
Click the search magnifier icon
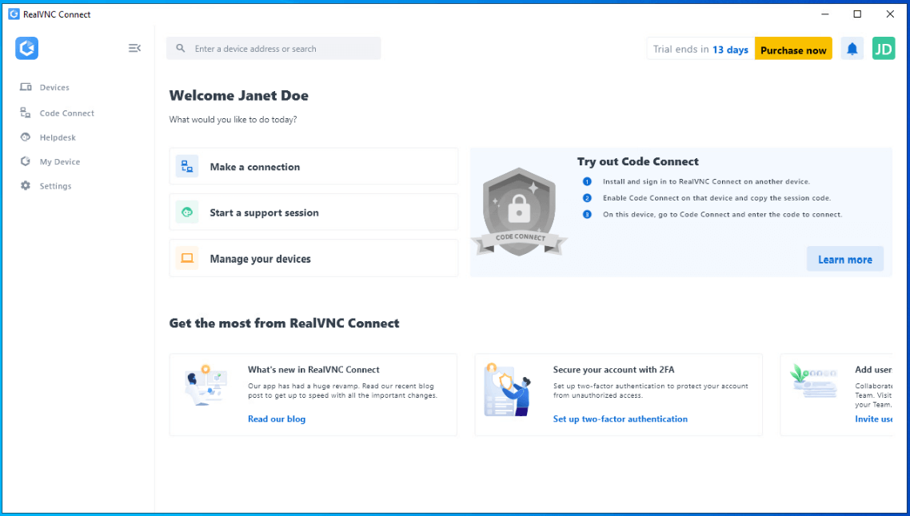pos(181,49)
